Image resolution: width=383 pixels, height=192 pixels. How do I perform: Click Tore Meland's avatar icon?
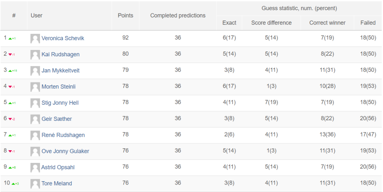click(x=35, y=184)
